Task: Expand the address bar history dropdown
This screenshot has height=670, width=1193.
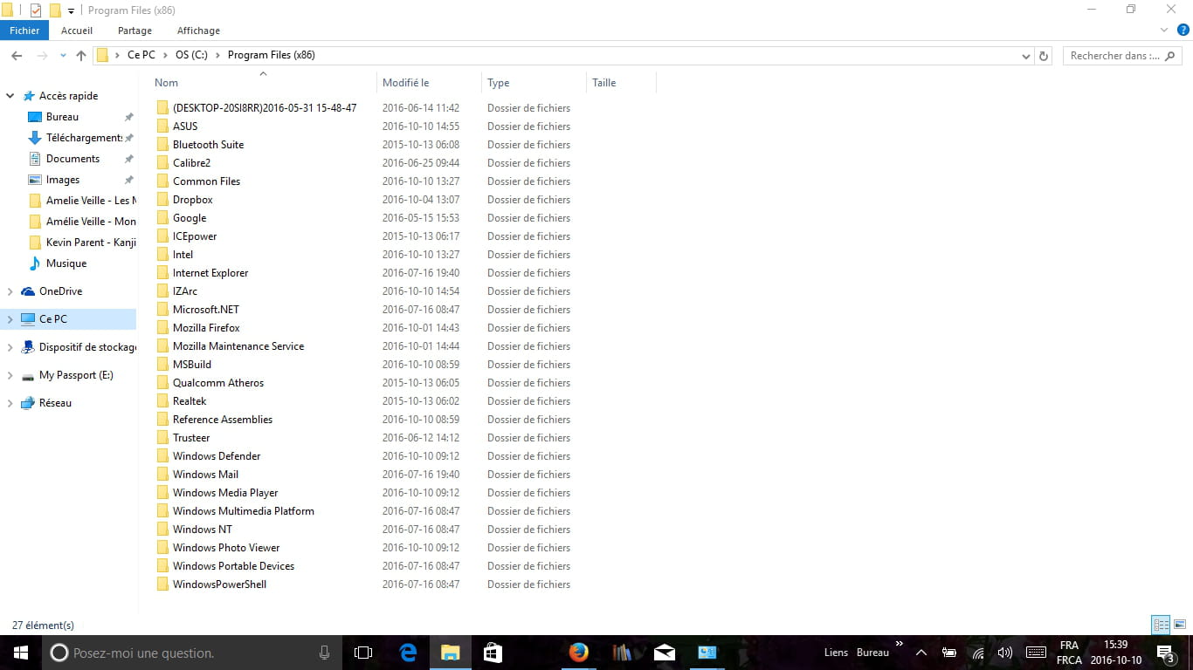Action: coord(1025,56)
